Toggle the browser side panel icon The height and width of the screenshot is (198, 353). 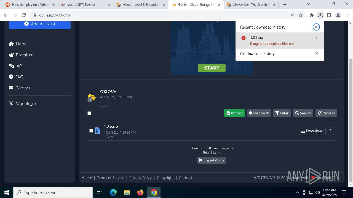[329, 15]
